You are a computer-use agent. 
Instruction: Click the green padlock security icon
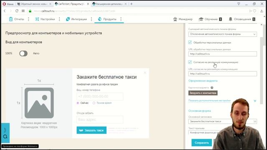click(x=30, y=11)
